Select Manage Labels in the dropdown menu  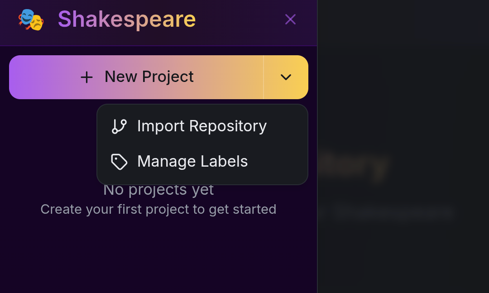click(192, 161)
